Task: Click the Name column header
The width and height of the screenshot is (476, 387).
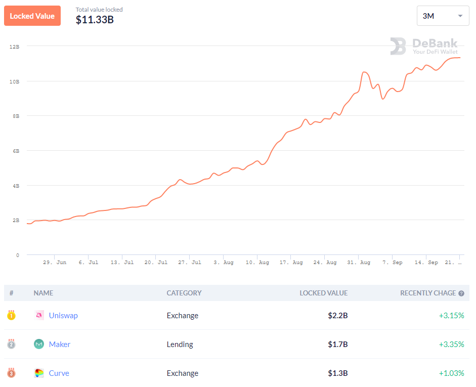Action: coord(44,293)
